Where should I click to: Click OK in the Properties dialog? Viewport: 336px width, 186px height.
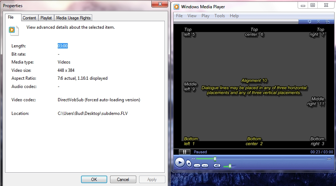tap(94, 179)
